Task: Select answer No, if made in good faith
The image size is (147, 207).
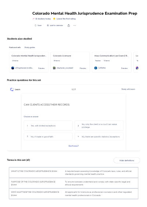Action: 48,137
